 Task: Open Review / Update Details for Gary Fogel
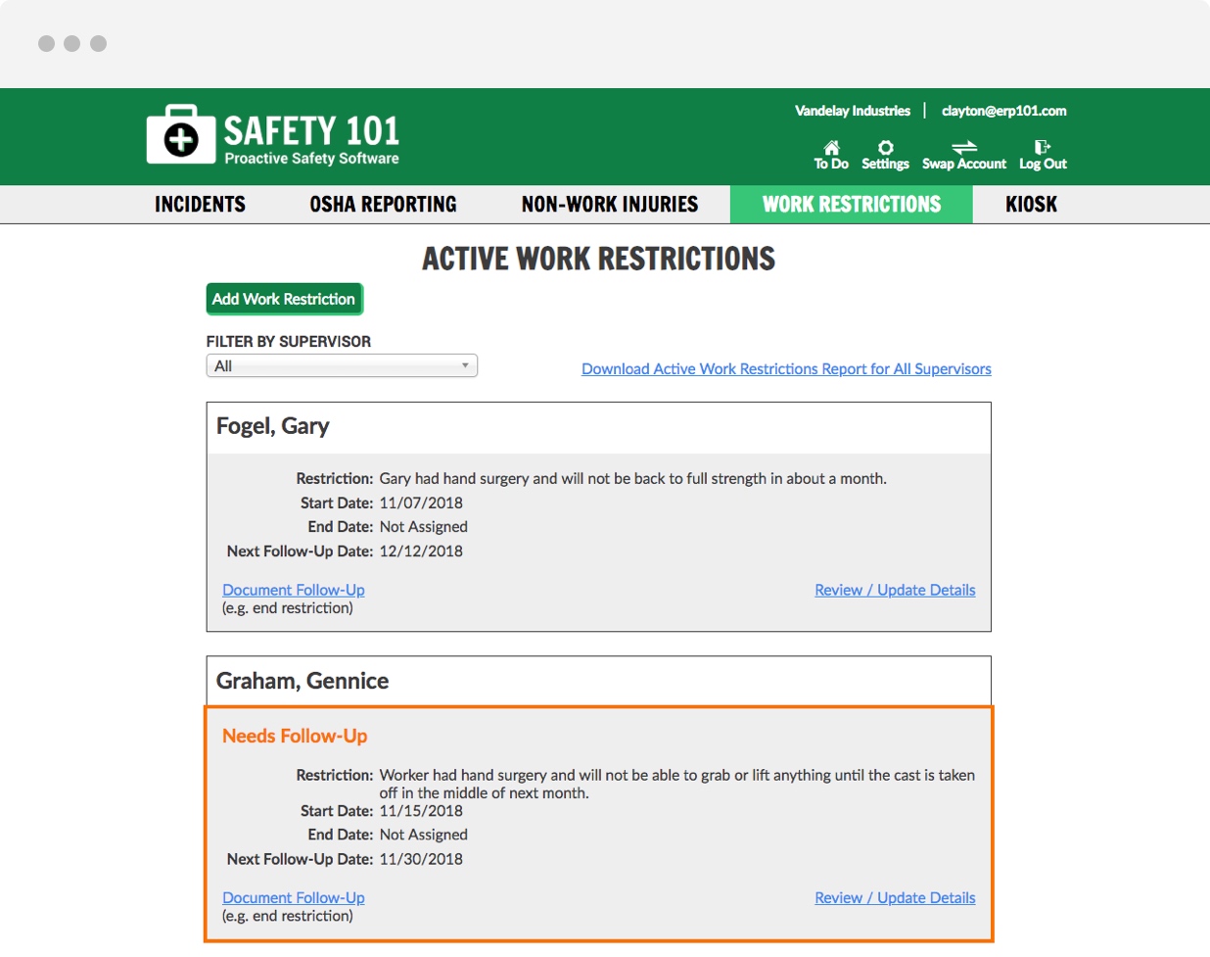click(x=895, y=590)
